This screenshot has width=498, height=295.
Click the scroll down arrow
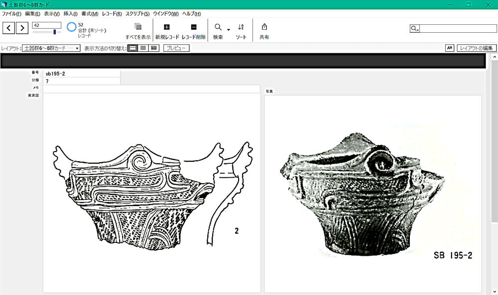pyautogui.click(x=495, y=292)
